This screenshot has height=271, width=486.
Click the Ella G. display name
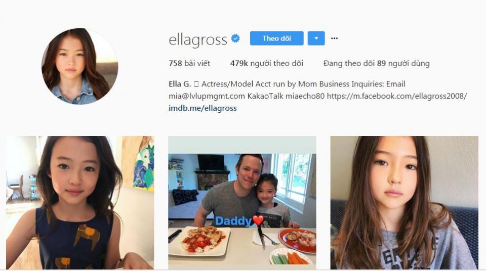(180, 84)
